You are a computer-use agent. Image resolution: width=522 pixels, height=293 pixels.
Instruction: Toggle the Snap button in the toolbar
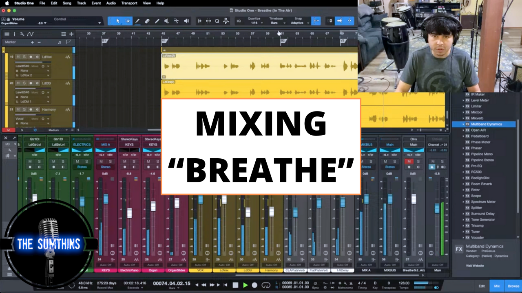[316, 21]
